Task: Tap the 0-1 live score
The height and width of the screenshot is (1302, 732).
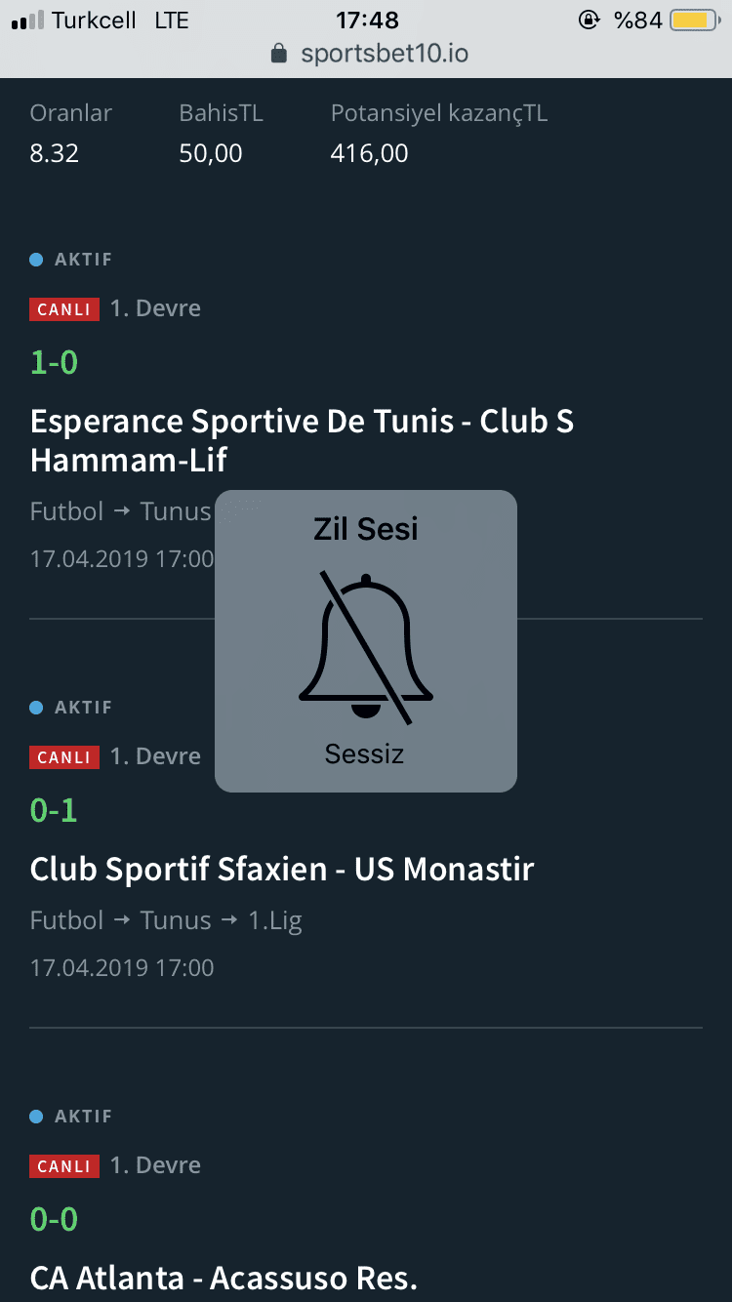Action: 54,811
